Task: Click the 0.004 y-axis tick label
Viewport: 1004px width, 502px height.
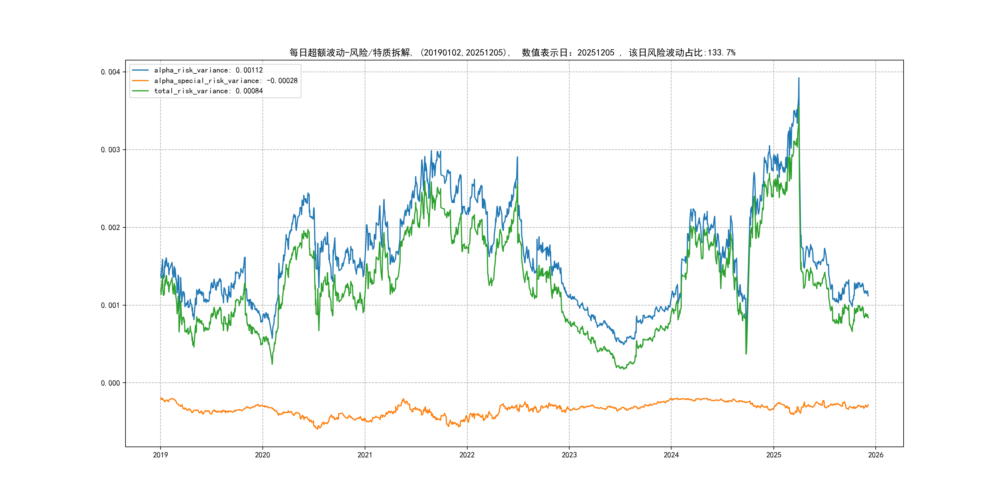Action: click(x=110, y=72)
